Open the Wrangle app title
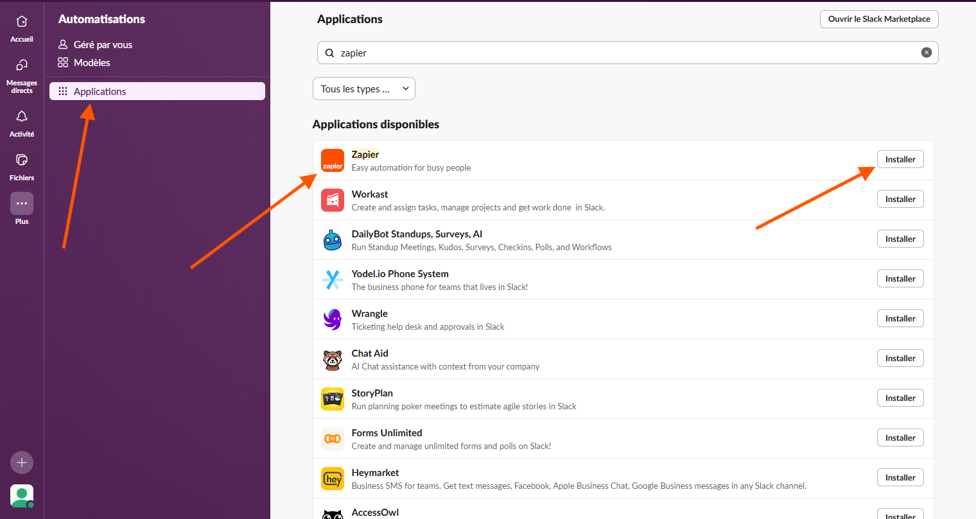The height and width of the screenshot is (519, 976). click(370, 314)
